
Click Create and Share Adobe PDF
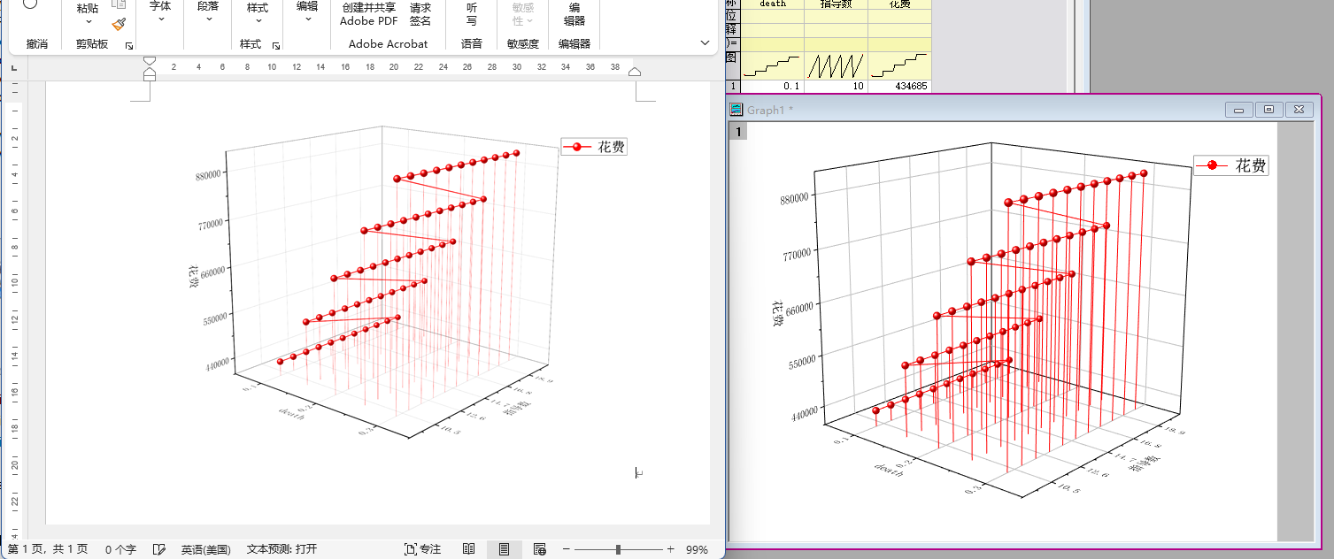tap(369, 14)
